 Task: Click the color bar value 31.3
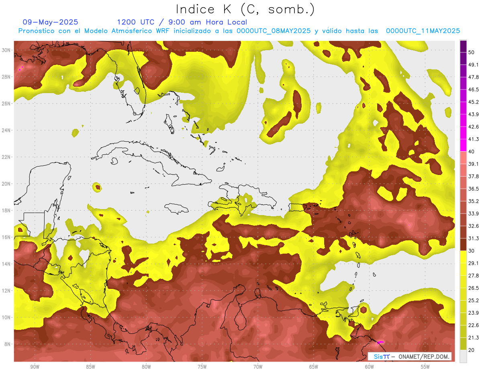pos(474,238)
